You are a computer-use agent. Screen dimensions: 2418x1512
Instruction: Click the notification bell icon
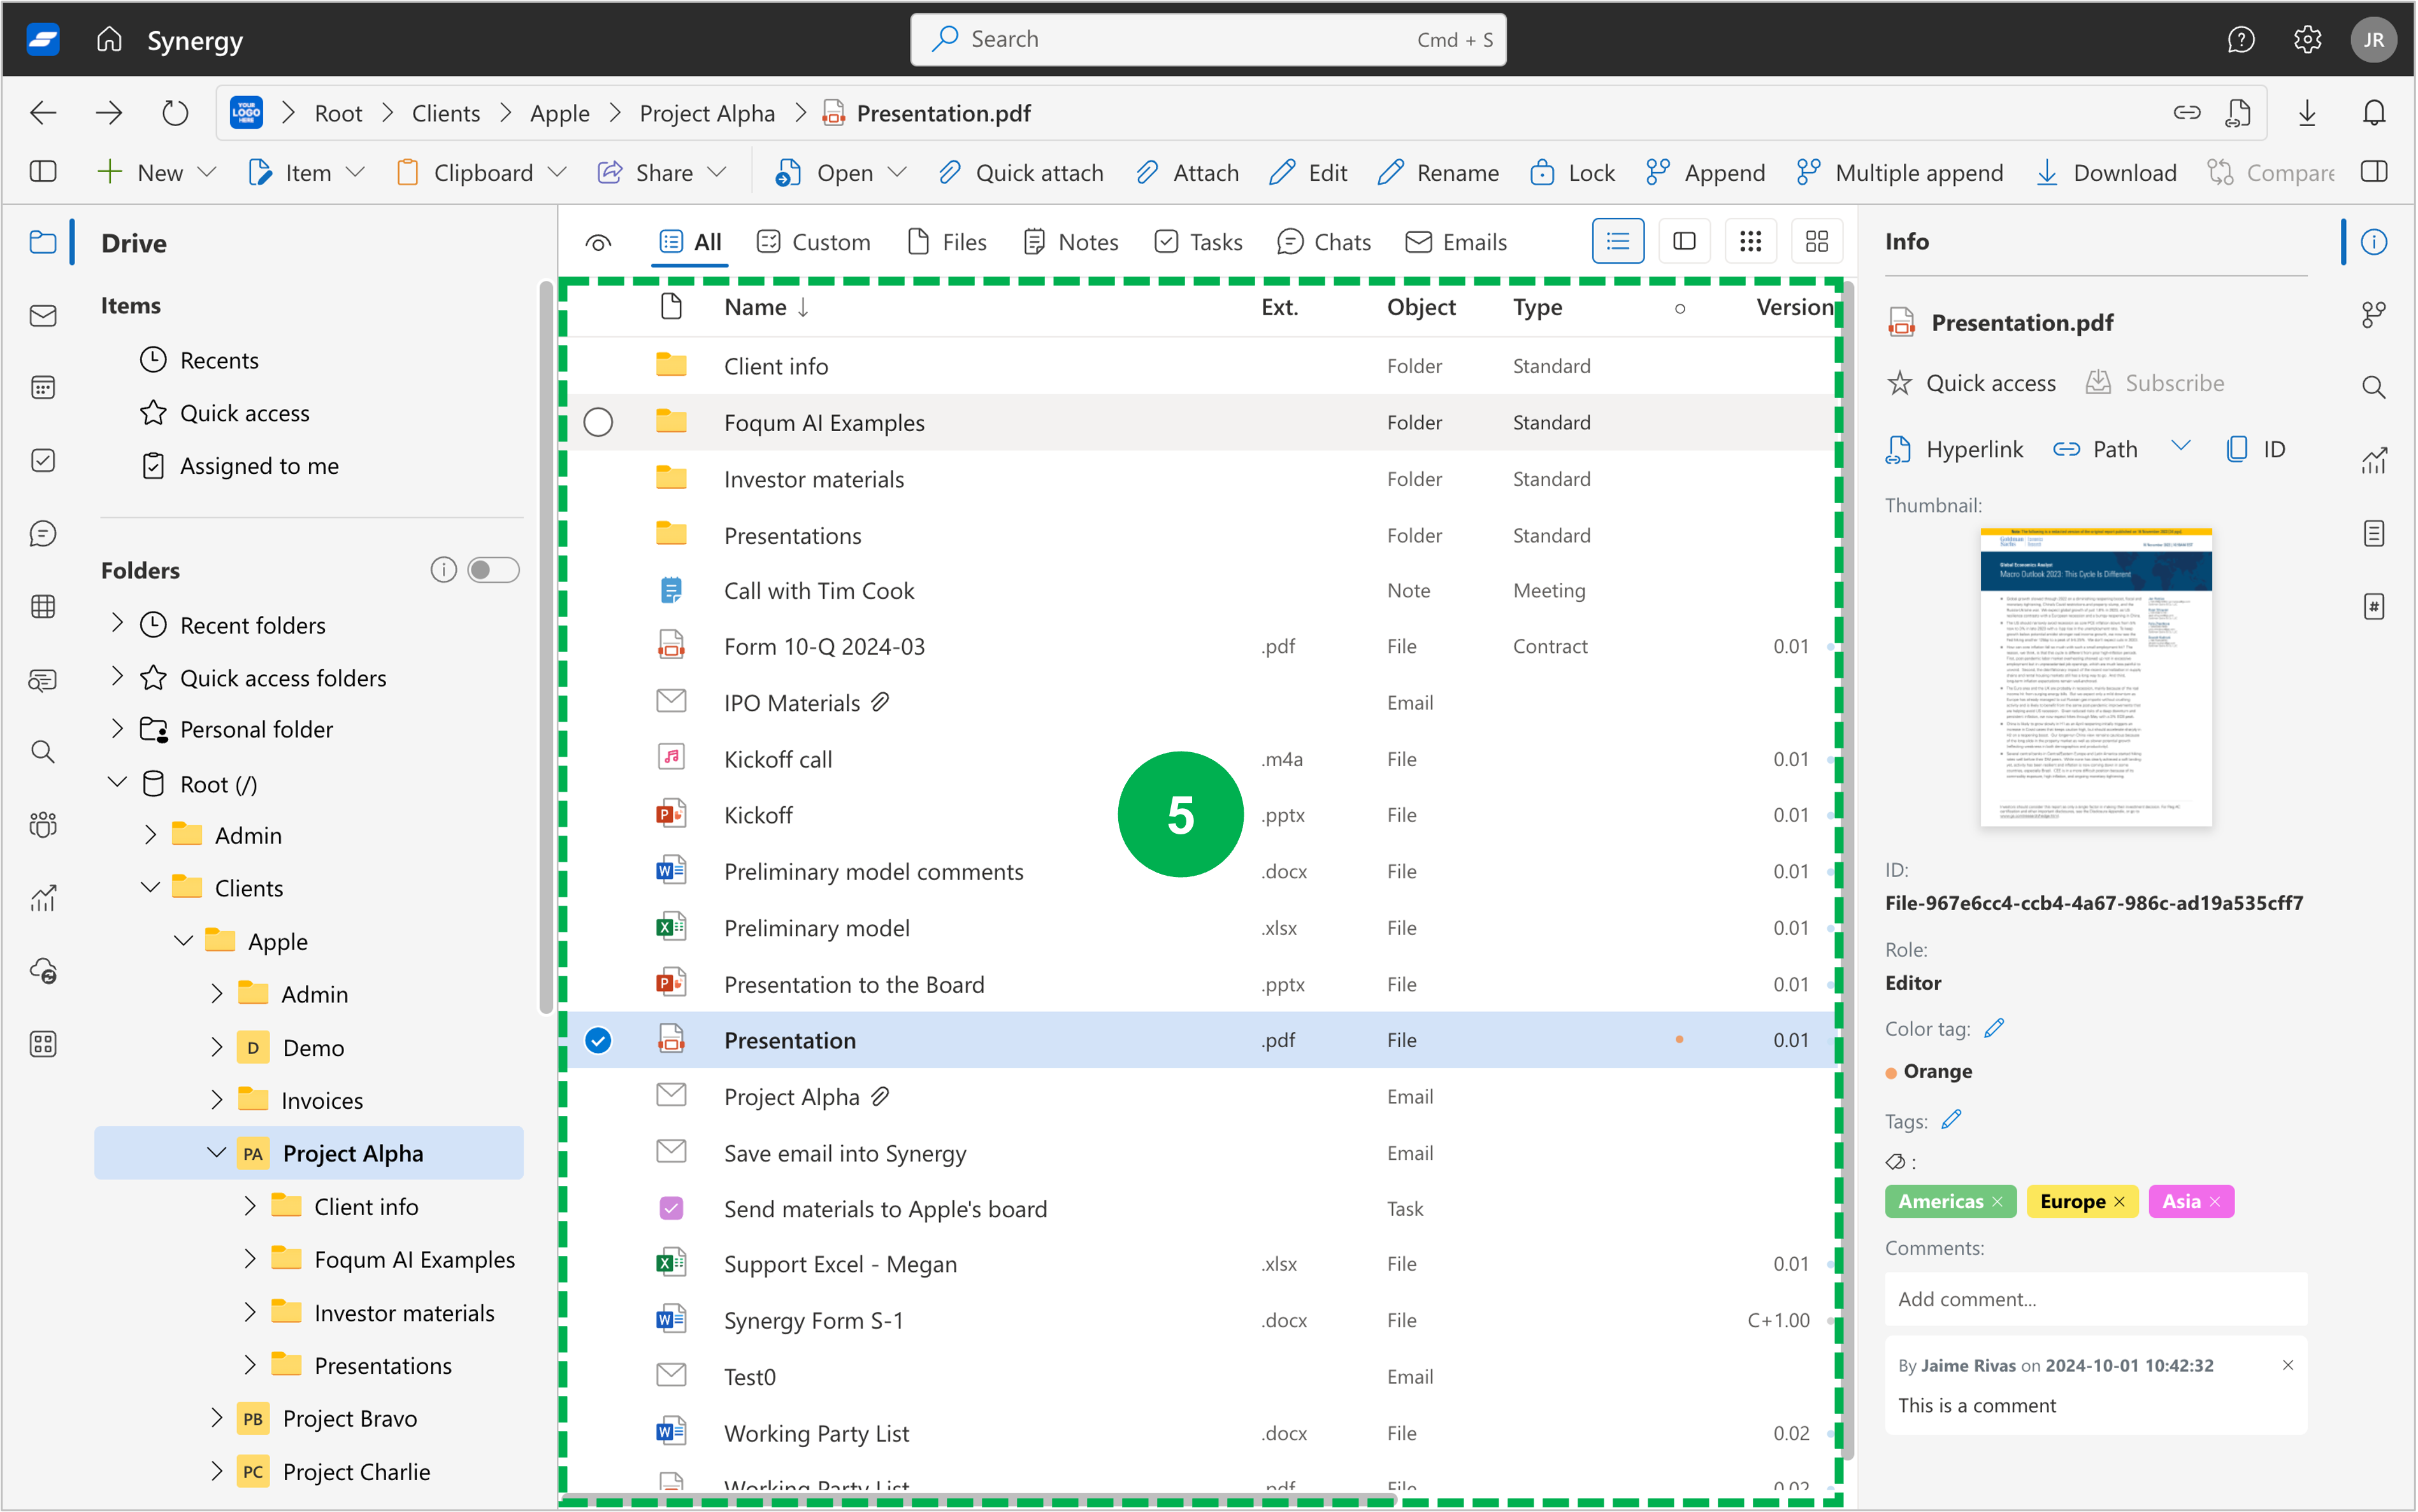point(2373,113)
